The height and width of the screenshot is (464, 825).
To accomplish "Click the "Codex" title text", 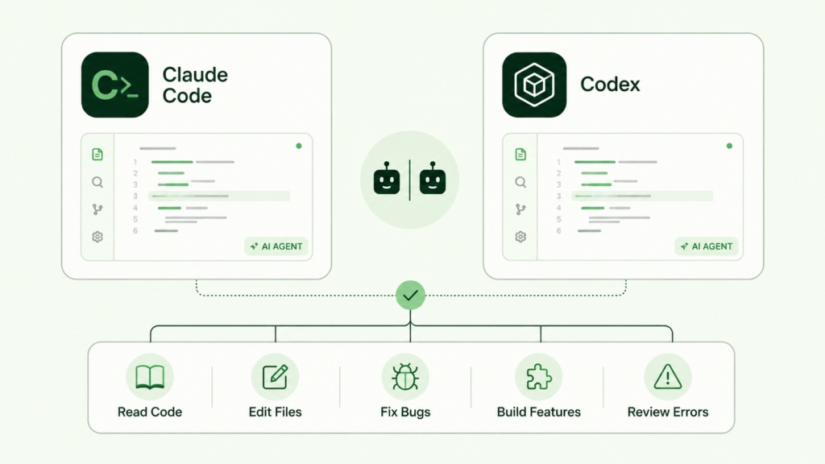I will 610,84.
